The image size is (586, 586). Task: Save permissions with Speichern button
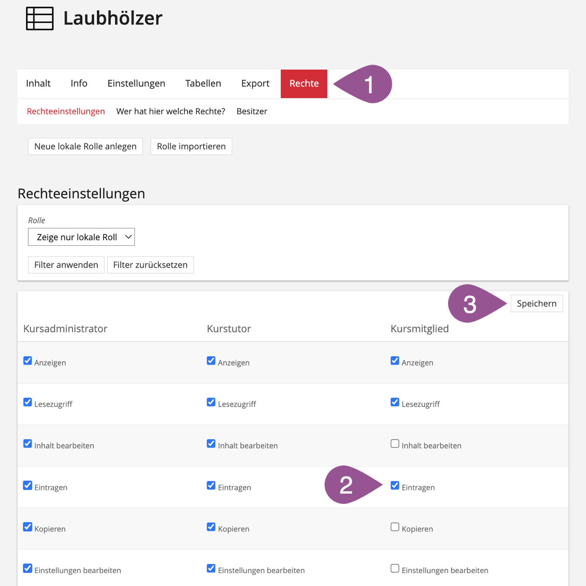tap(536, 304)
